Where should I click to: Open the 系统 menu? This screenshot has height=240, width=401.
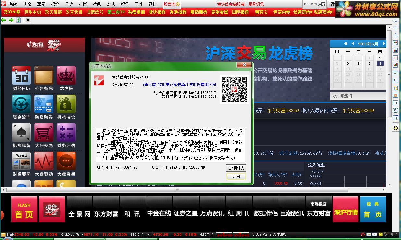pyautogui.click(x=13, y=4)
